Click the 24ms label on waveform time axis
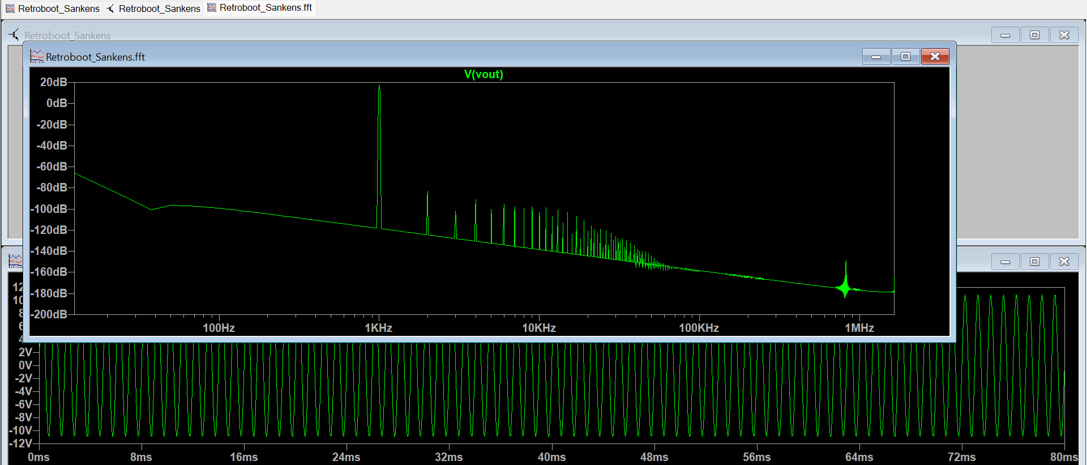Image resolution: width=1087 pixels, height=465 pixels. (x=346, y=457)
